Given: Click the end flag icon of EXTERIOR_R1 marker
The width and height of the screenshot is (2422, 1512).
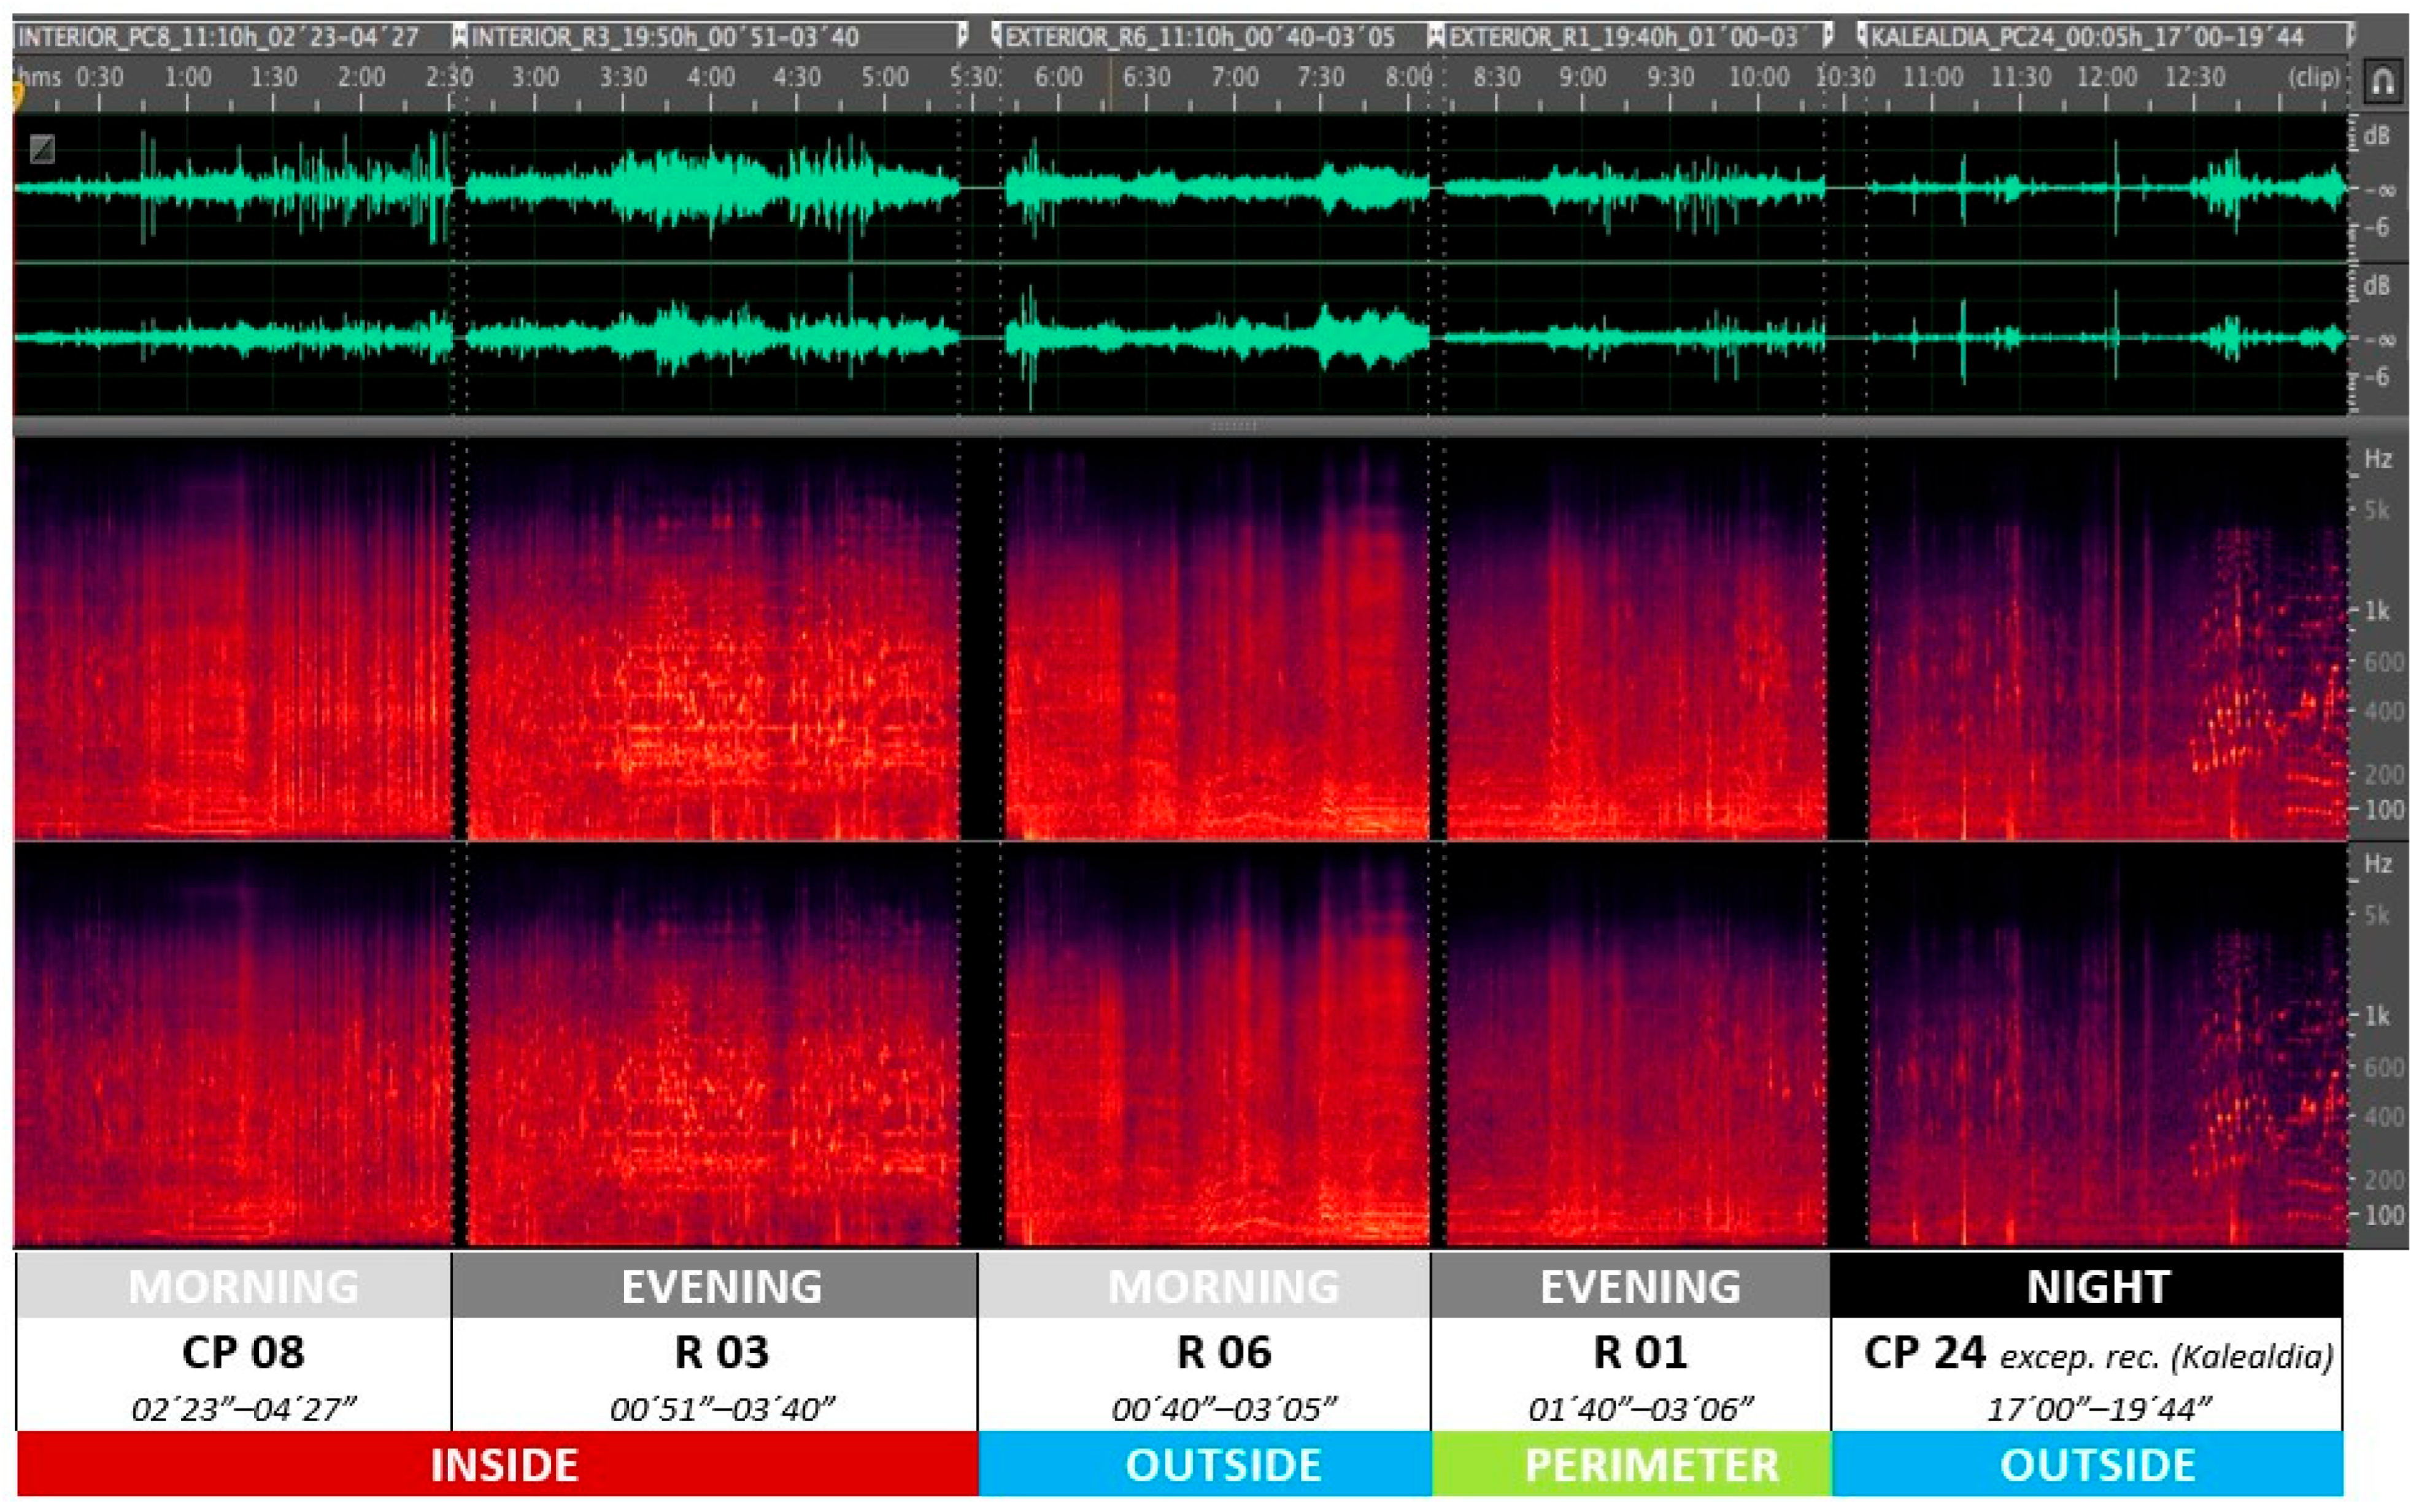Looking at the screenshot, I should [1828, 37].
